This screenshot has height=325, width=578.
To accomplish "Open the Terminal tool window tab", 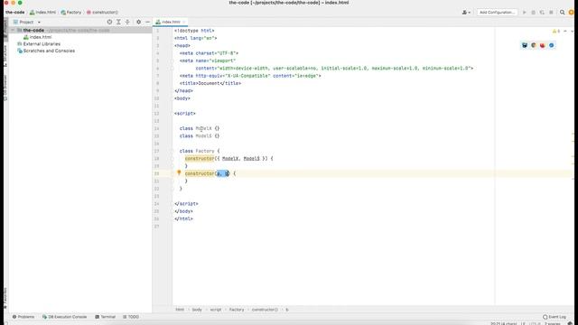I will (x=105, y=317).
